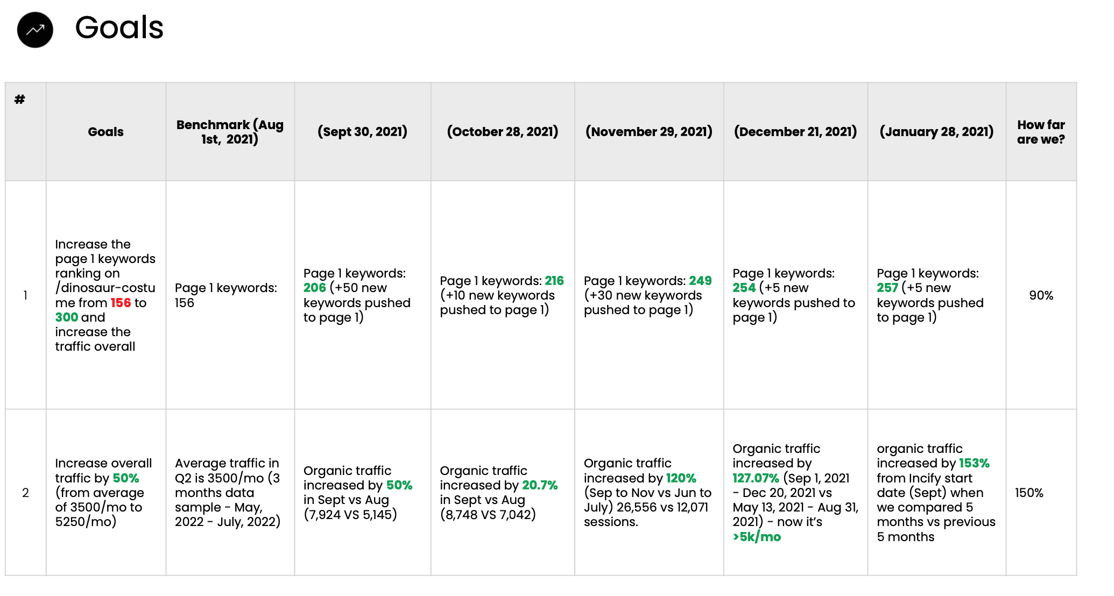
Task: Click the (October 28, 2021) column header
Action: pos(502,132)
